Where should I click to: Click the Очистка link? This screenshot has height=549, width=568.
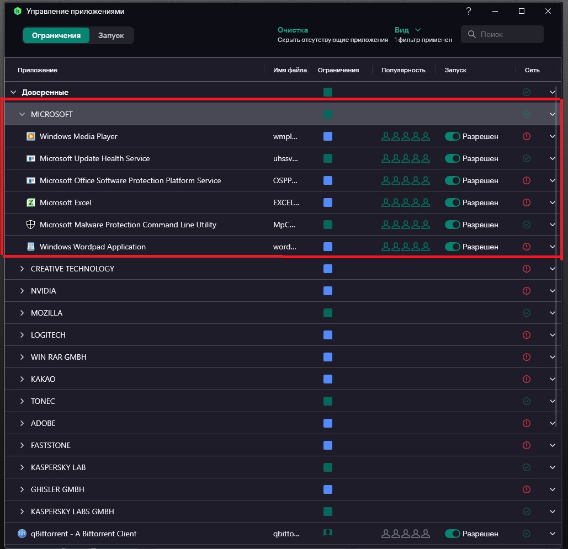click(x=293, y=30)
